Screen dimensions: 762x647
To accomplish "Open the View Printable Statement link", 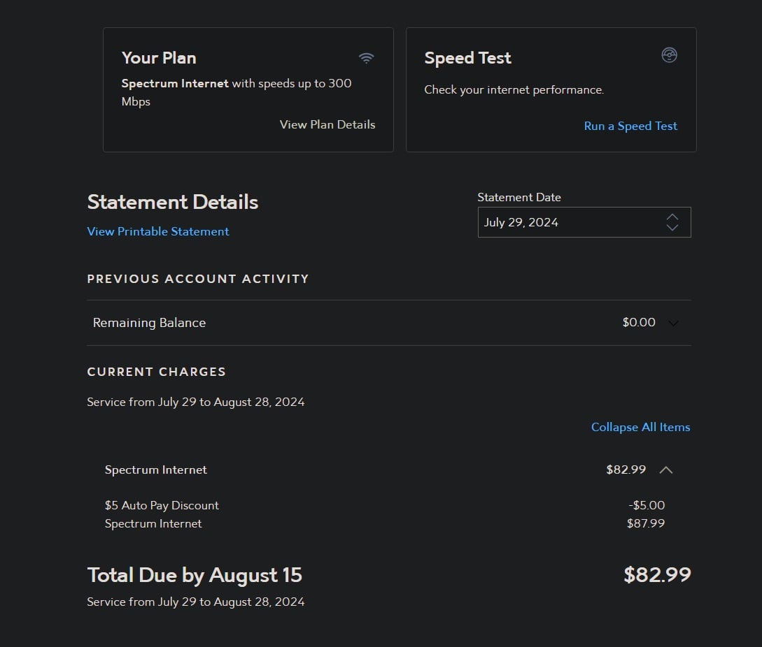I will pyautogui.click(x=158, y=231).
